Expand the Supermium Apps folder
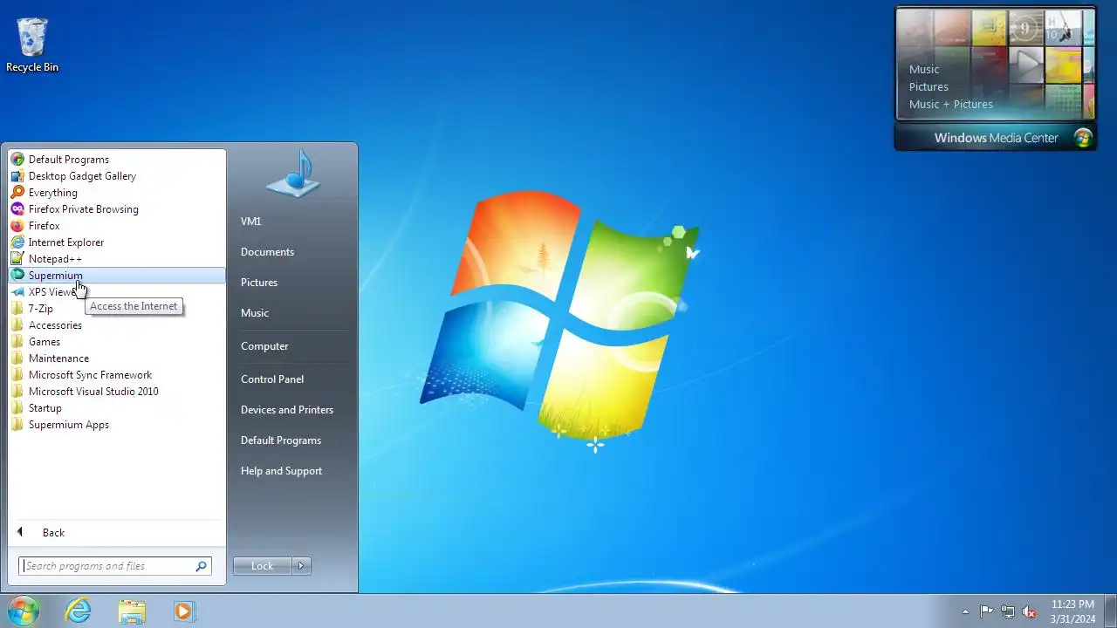 point(117,425)
